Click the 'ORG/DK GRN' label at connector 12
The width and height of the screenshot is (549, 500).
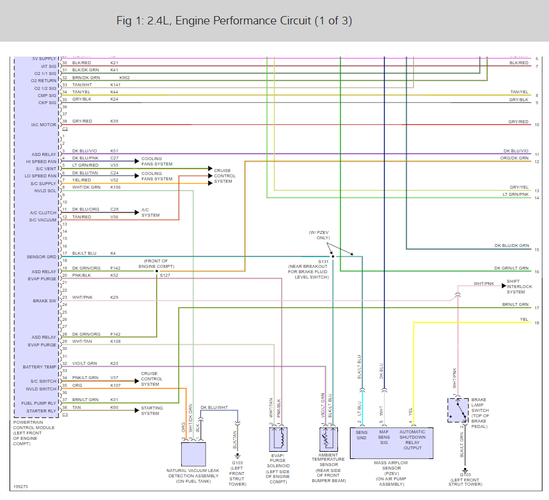coord(514,158)
